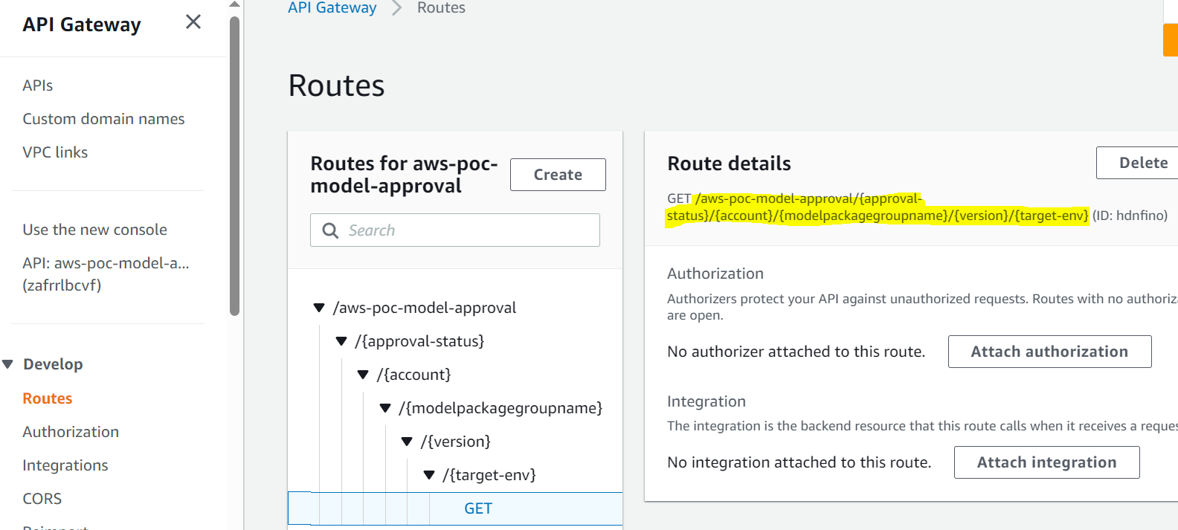This screenshot has height=530, width=1178.
Task: Select Routes in Develop menu
Action: 48,398
